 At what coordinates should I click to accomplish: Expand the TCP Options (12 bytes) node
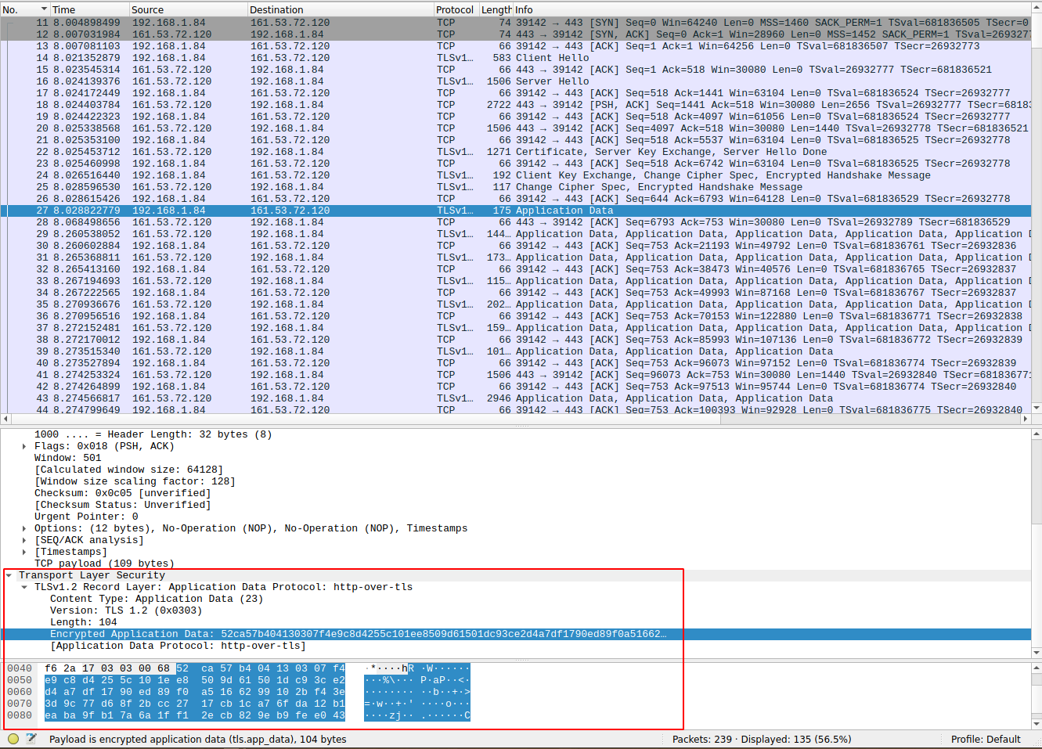[24, 528]
